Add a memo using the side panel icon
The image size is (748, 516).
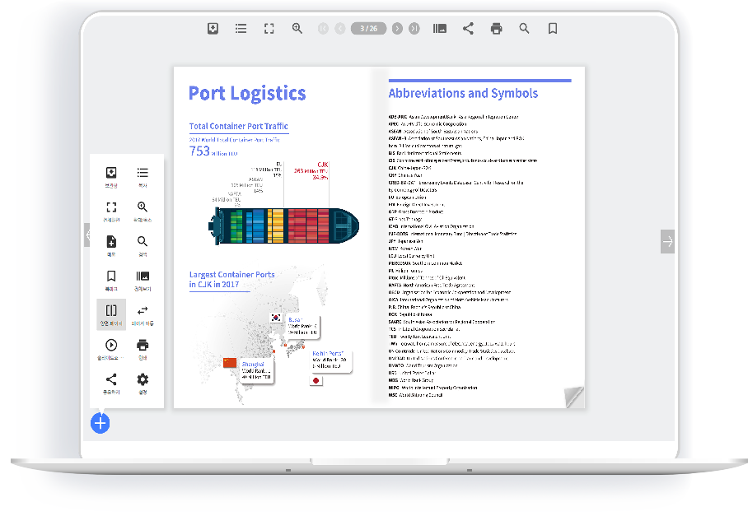tap(111, 244)
